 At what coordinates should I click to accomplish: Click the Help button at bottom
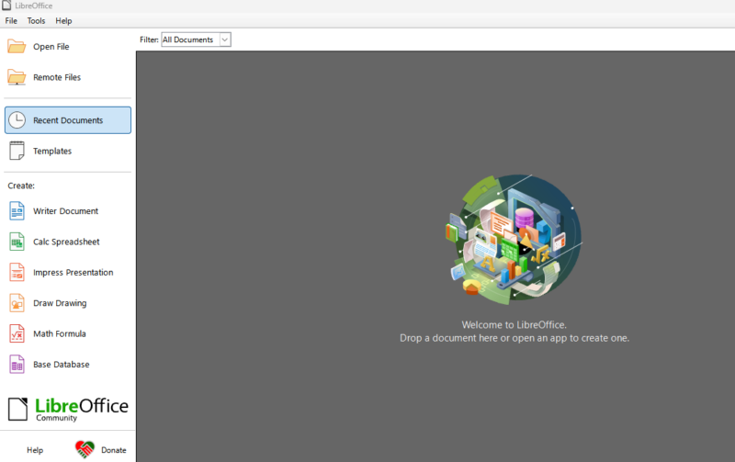[35, 450]
